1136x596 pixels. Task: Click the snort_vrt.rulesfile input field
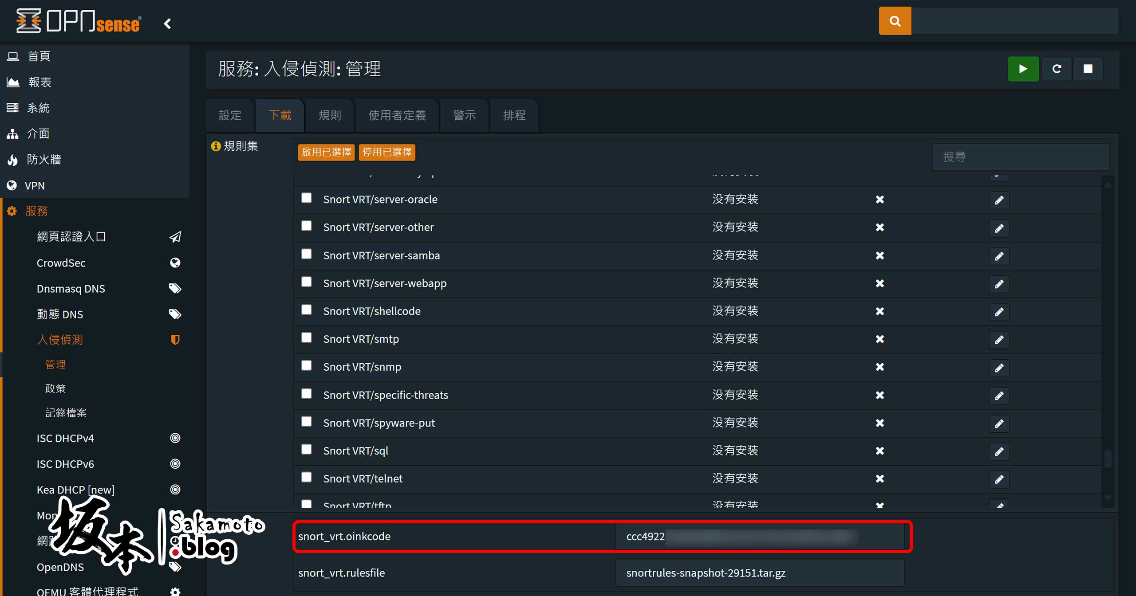pos(760,573)
